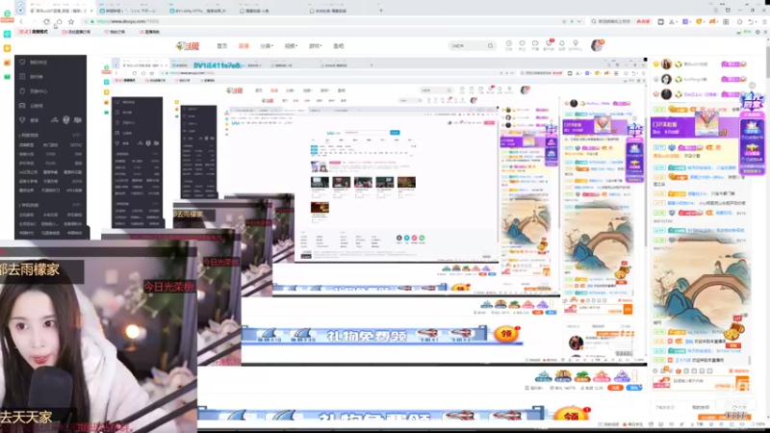
Task: Expand the 游戏 navigation dropdown
Action: click(315, 45)
